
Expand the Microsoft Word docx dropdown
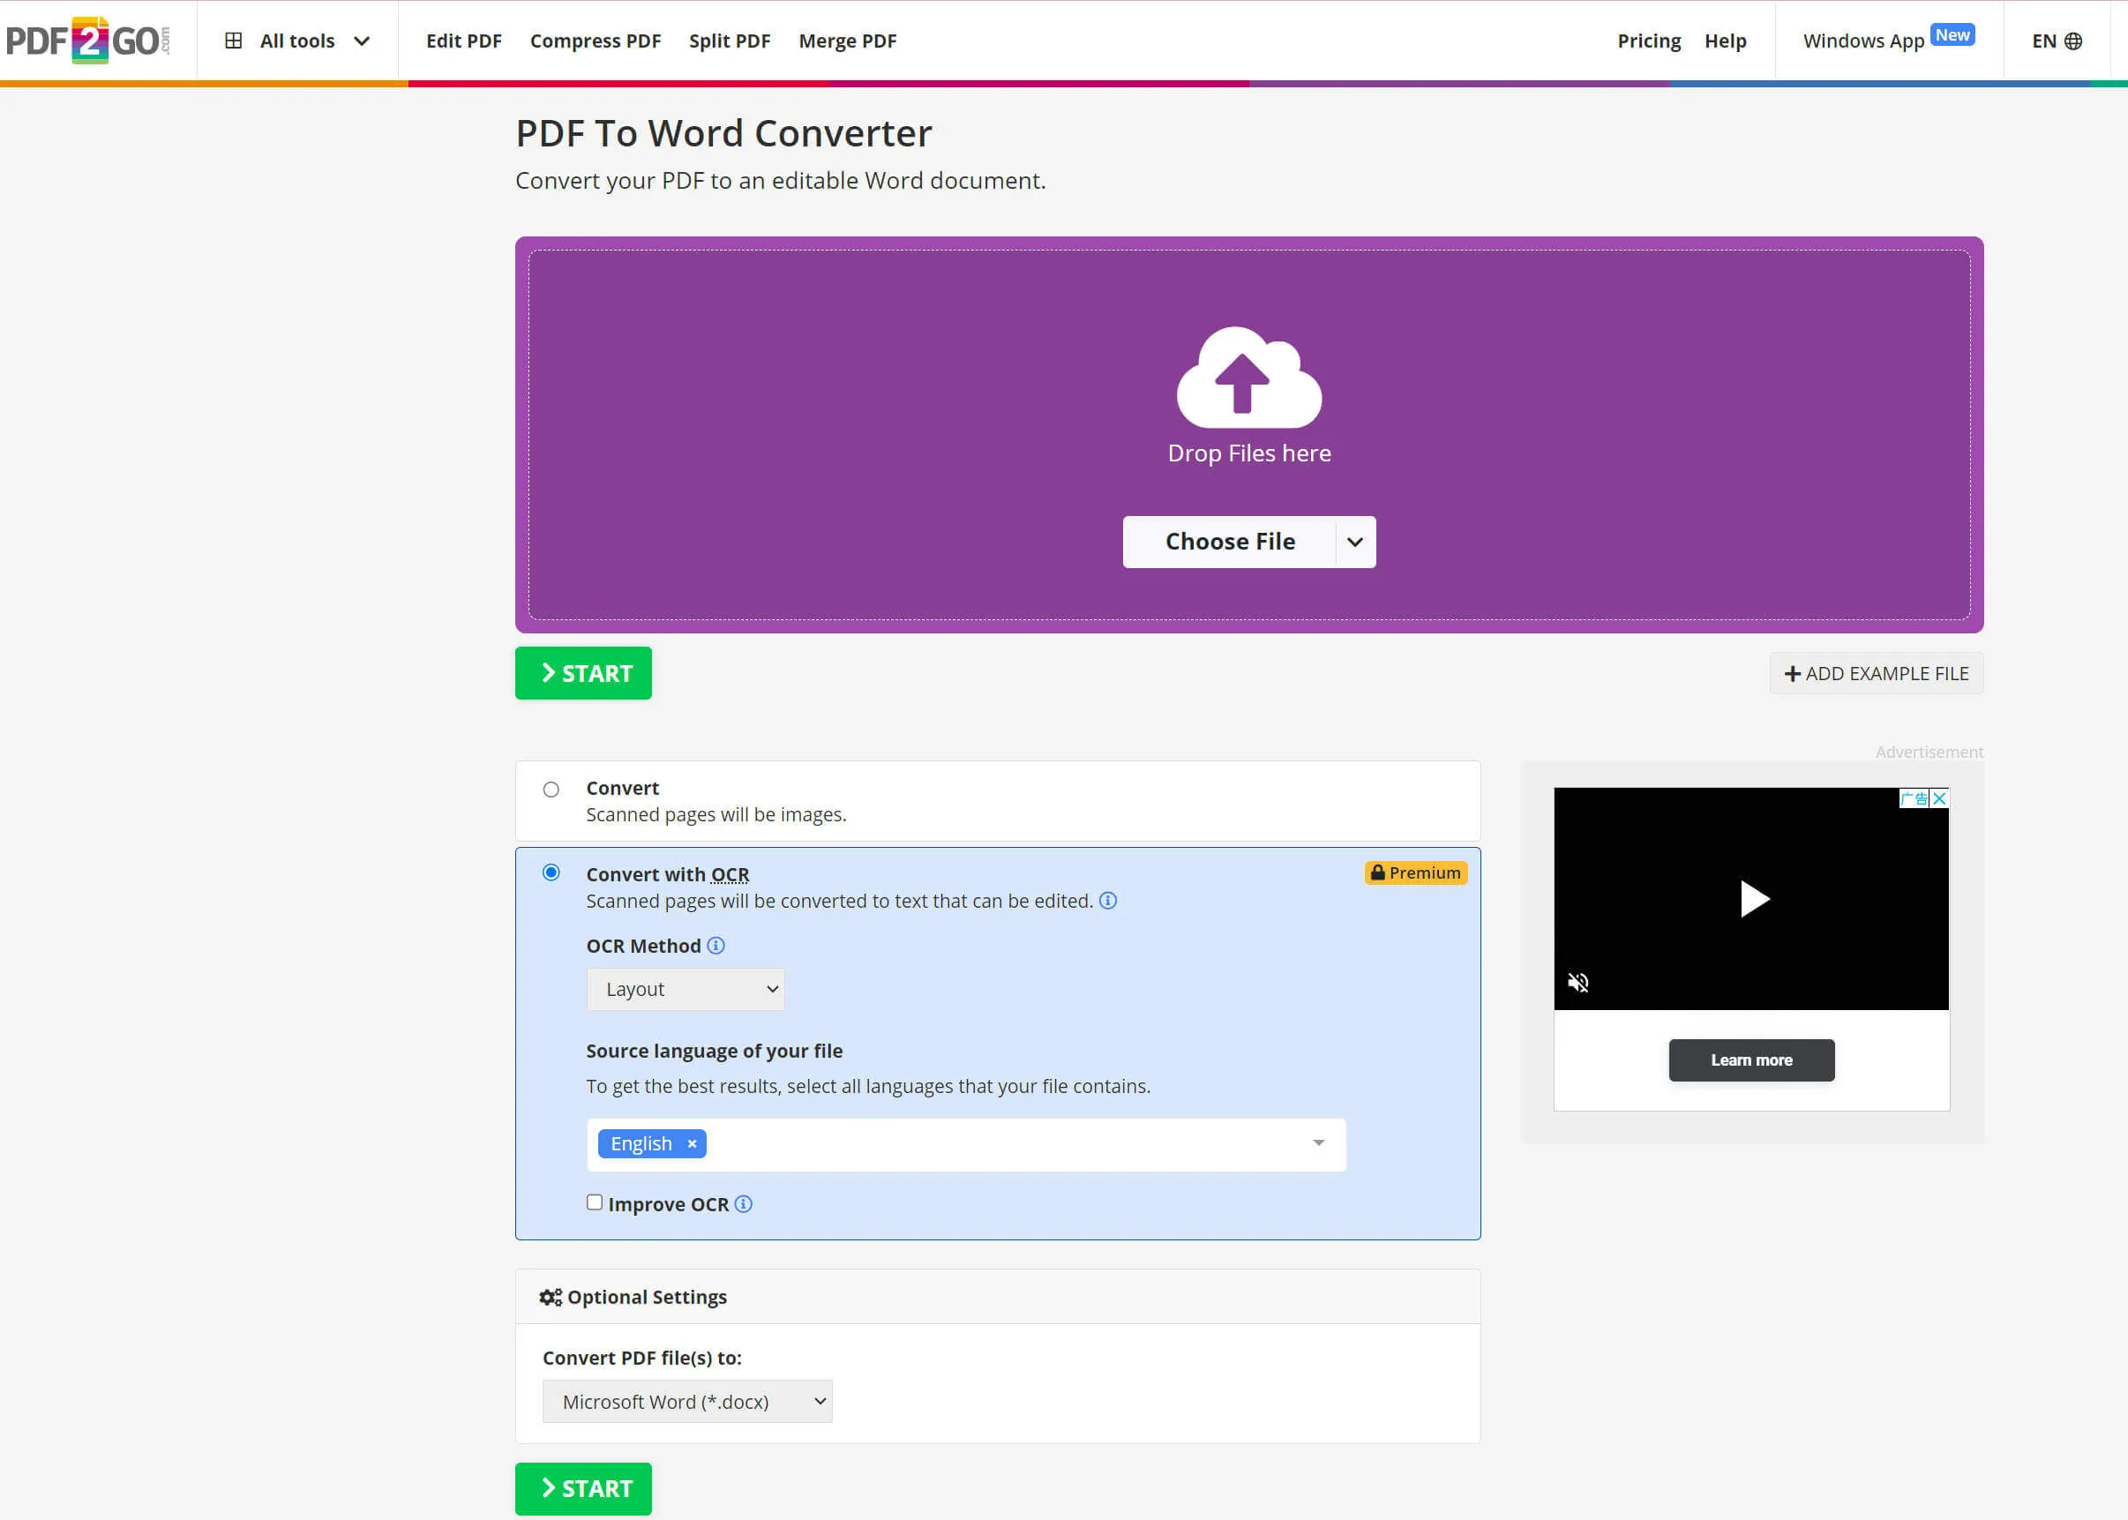pos(686,1400)
